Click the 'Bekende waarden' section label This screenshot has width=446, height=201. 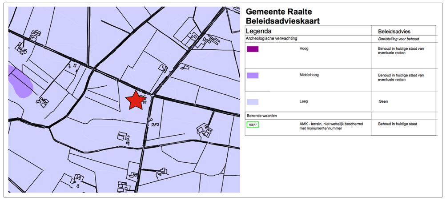pyautogui.click(x=261, y=116)
